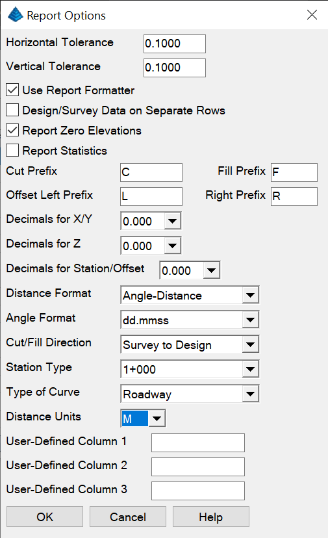This screenshot has width=328, height=538.
Task: Edit the Right Prefix field
Action: tap(294, 196)
